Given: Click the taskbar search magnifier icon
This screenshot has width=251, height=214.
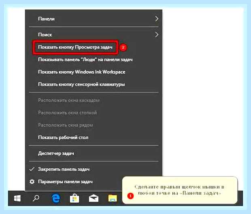Looking at the screenshot, I should click(x=36, y=198).
